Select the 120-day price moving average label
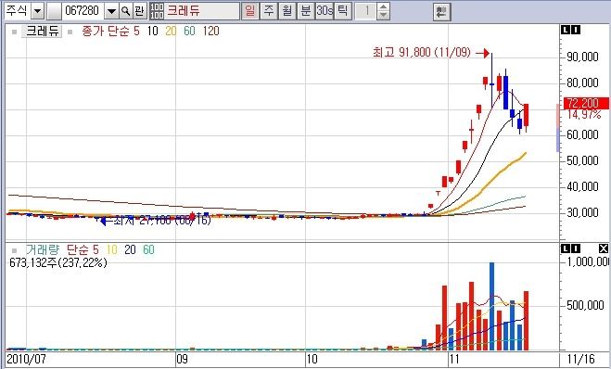Screen dimensions: 611x369 point(210,32)
